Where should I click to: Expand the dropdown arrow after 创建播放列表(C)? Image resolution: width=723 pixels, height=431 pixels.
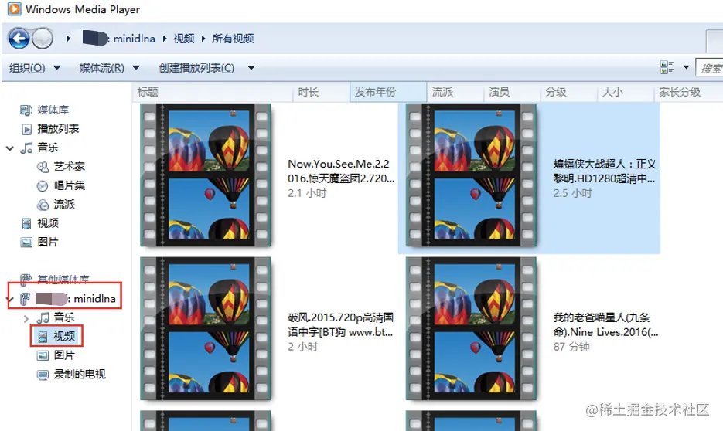(x=251, y=68)
